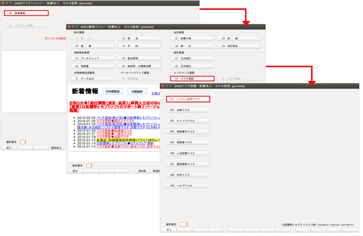Open 107 薬剤情報マスタ

(188, 164)
